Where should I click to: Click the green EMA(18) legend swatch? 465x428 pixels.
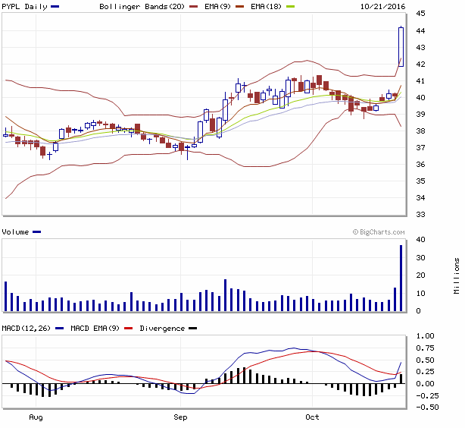tap(290, 7)
